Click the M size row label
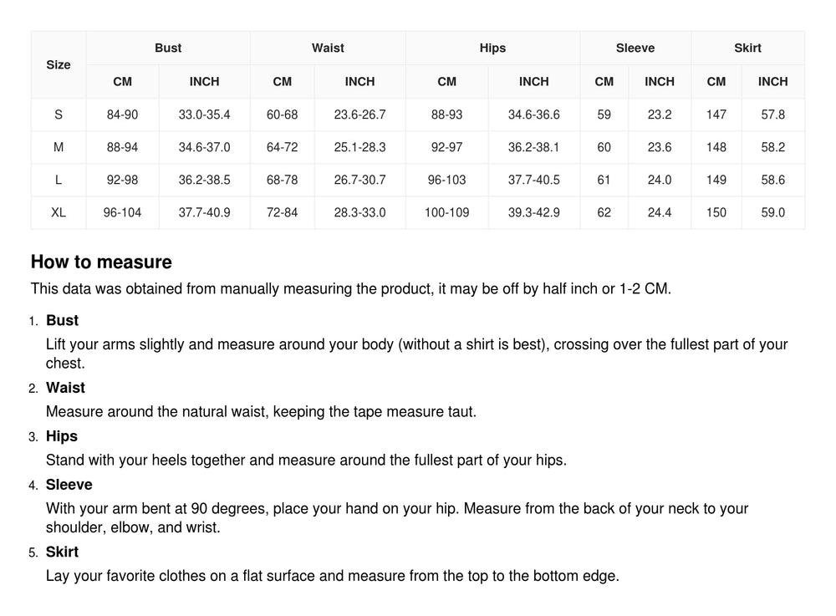The height and width of the screenshot is (616, 836). coord(59,147)
